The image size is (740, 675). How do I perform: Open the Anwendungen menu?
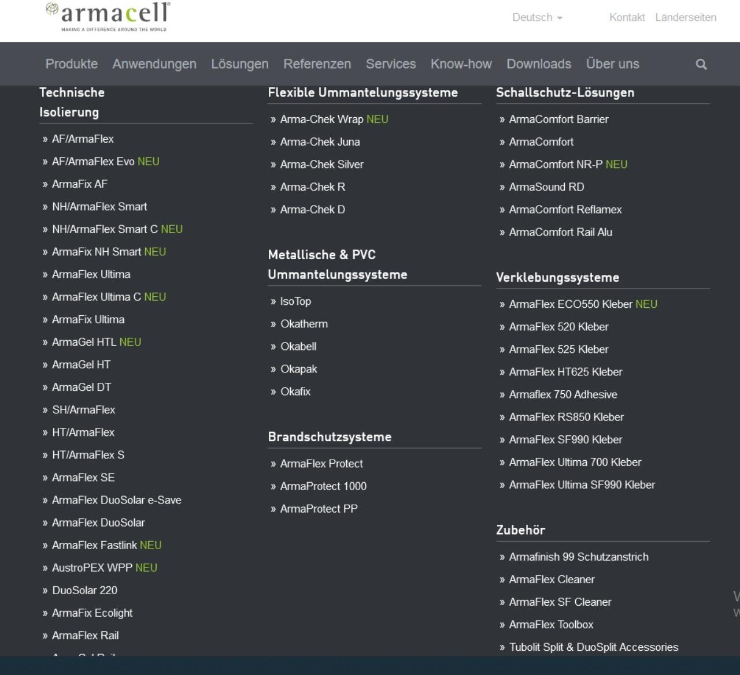(x=154, y=64)
